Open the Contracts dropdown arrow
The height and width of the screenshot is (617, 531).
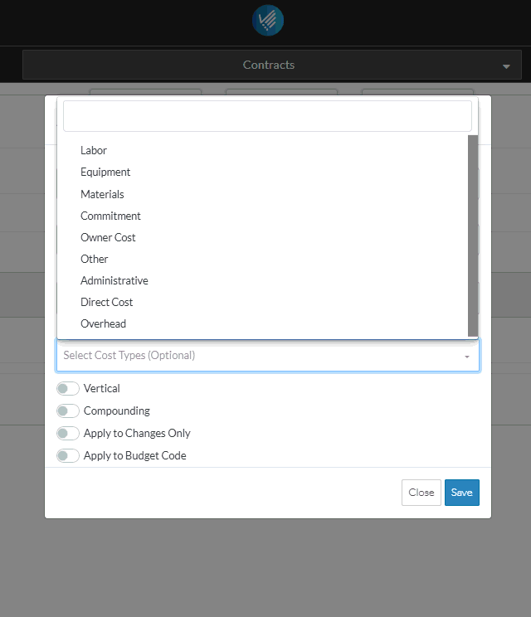point(505,66)
